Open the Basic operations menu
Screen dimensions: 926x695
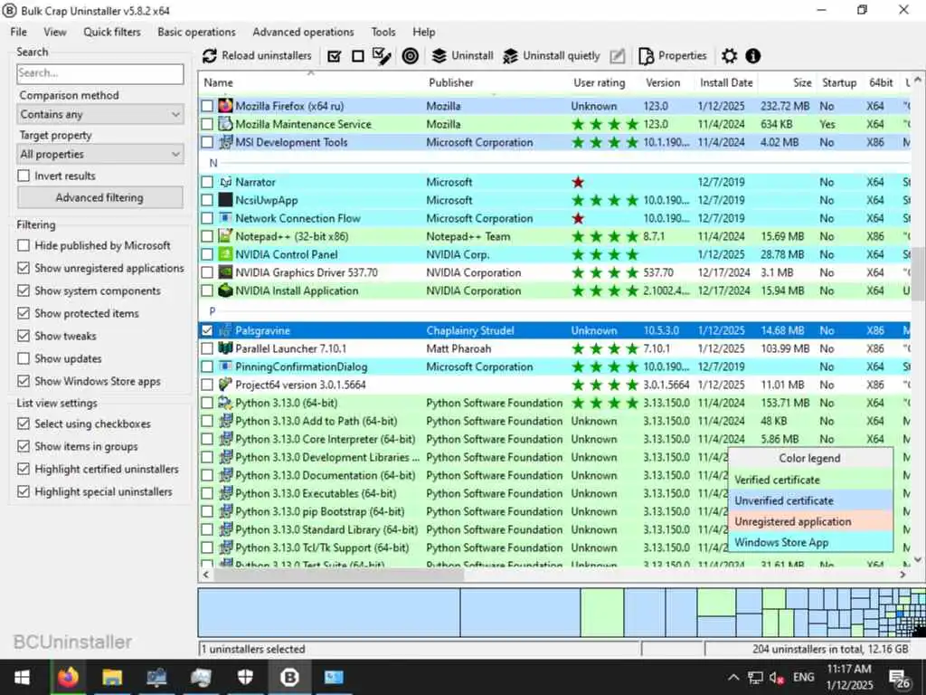click(196, 32)
